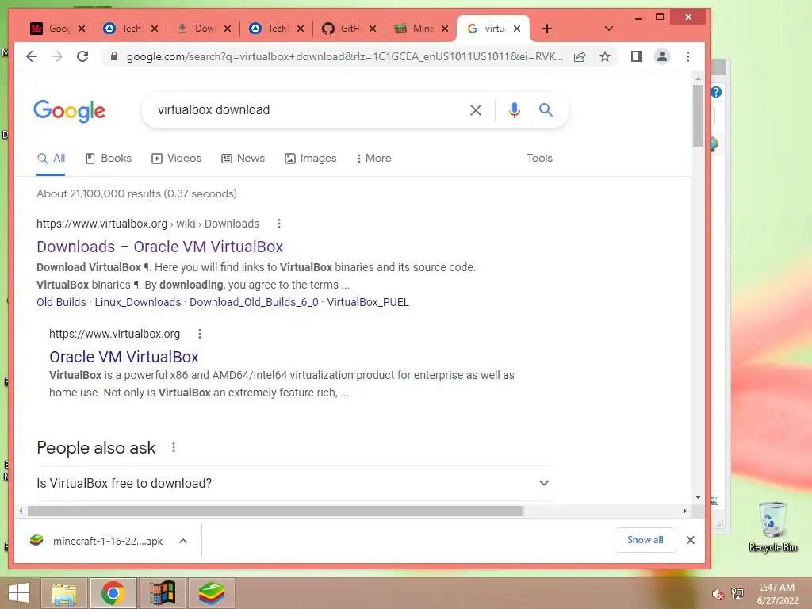Expand the More search filters

[x=373, y=159]
